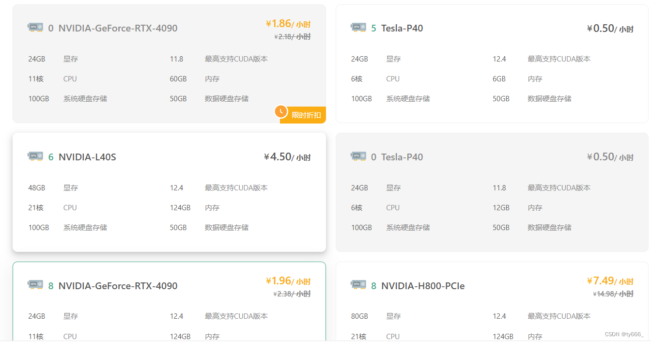Click the 24GB 显存 value on the ¥1.96 card

(x=37, y=316)
